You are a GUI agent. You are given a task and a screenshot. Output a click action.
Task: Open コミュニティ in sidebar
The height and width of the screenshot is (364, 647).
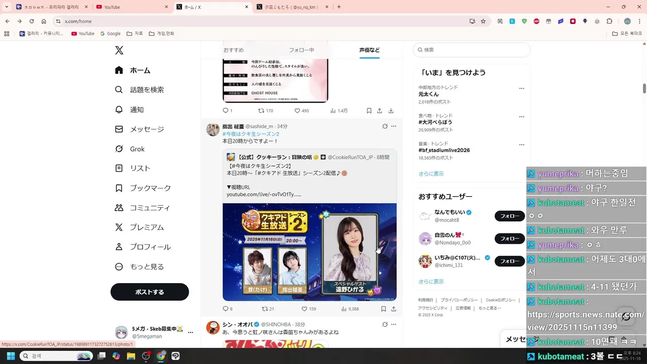click(x=142, y=208)
